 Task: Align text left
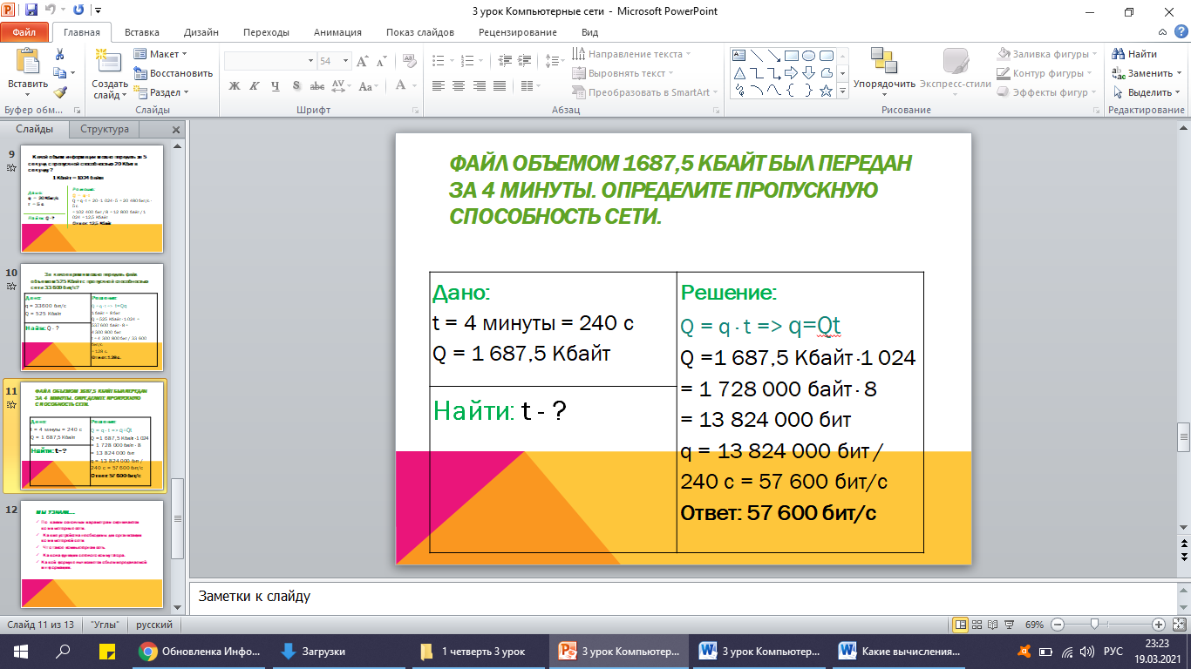pyautogui.click(x=438, y=85)
